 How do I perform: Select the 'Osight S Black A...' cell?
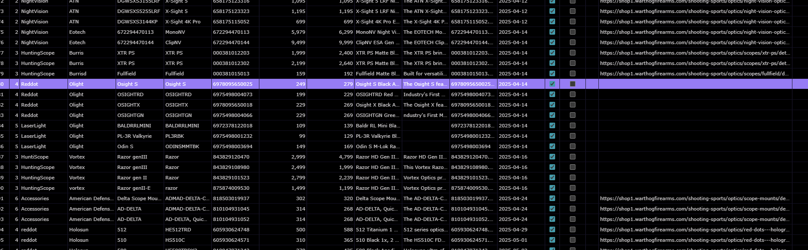coord(378,84)
